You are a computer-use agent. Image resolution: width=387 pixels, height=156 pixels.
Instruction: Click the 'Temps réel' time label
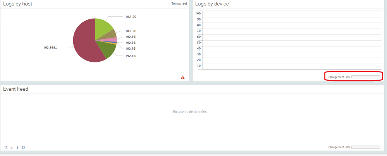pos(179,4)
